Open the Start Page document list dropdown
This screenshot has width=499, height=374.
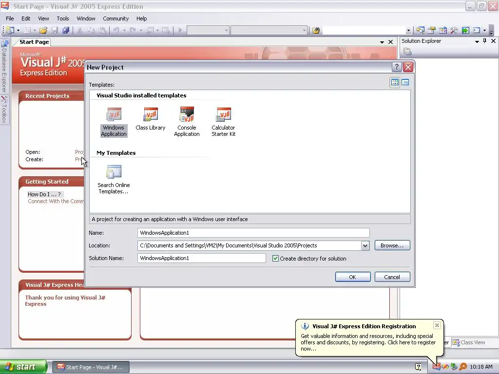click(382, 42)
